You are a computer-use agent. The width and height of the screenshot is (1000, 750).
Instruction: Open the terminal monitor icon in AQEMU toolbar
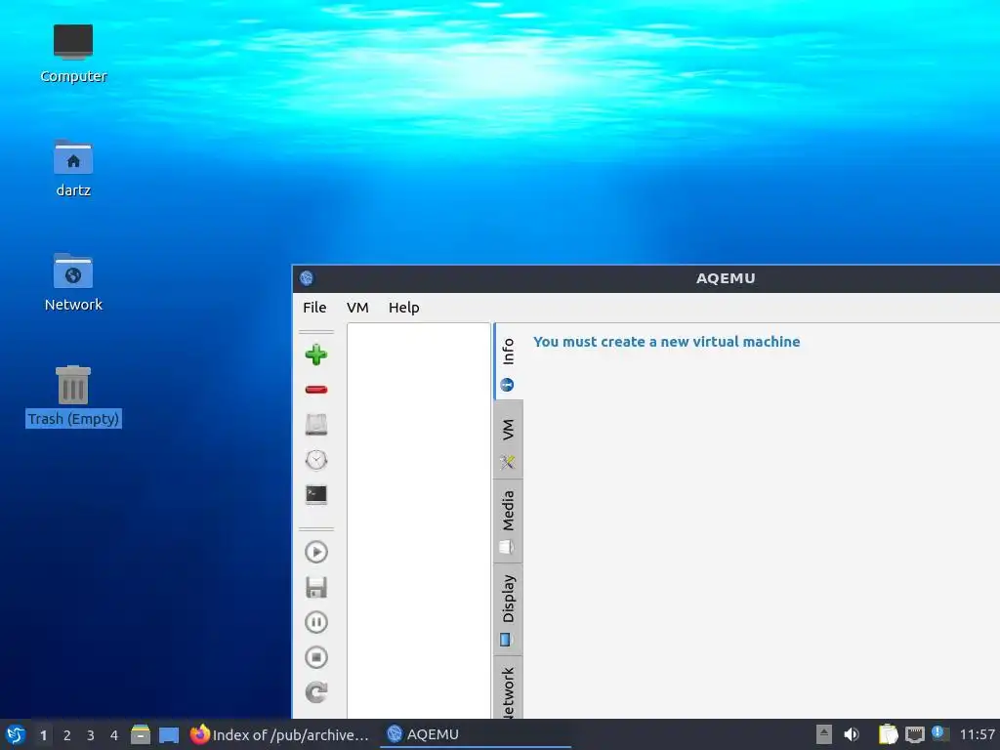(316, 495)
